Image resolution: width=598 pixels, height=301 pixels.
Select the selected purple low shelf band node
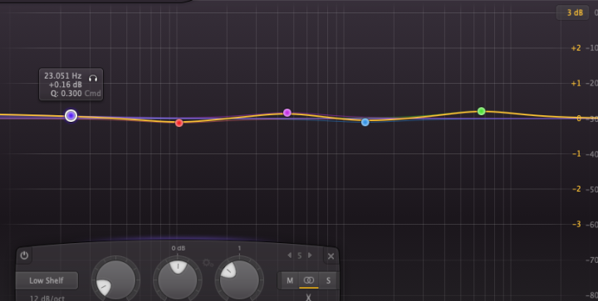[x=71, y=116]
